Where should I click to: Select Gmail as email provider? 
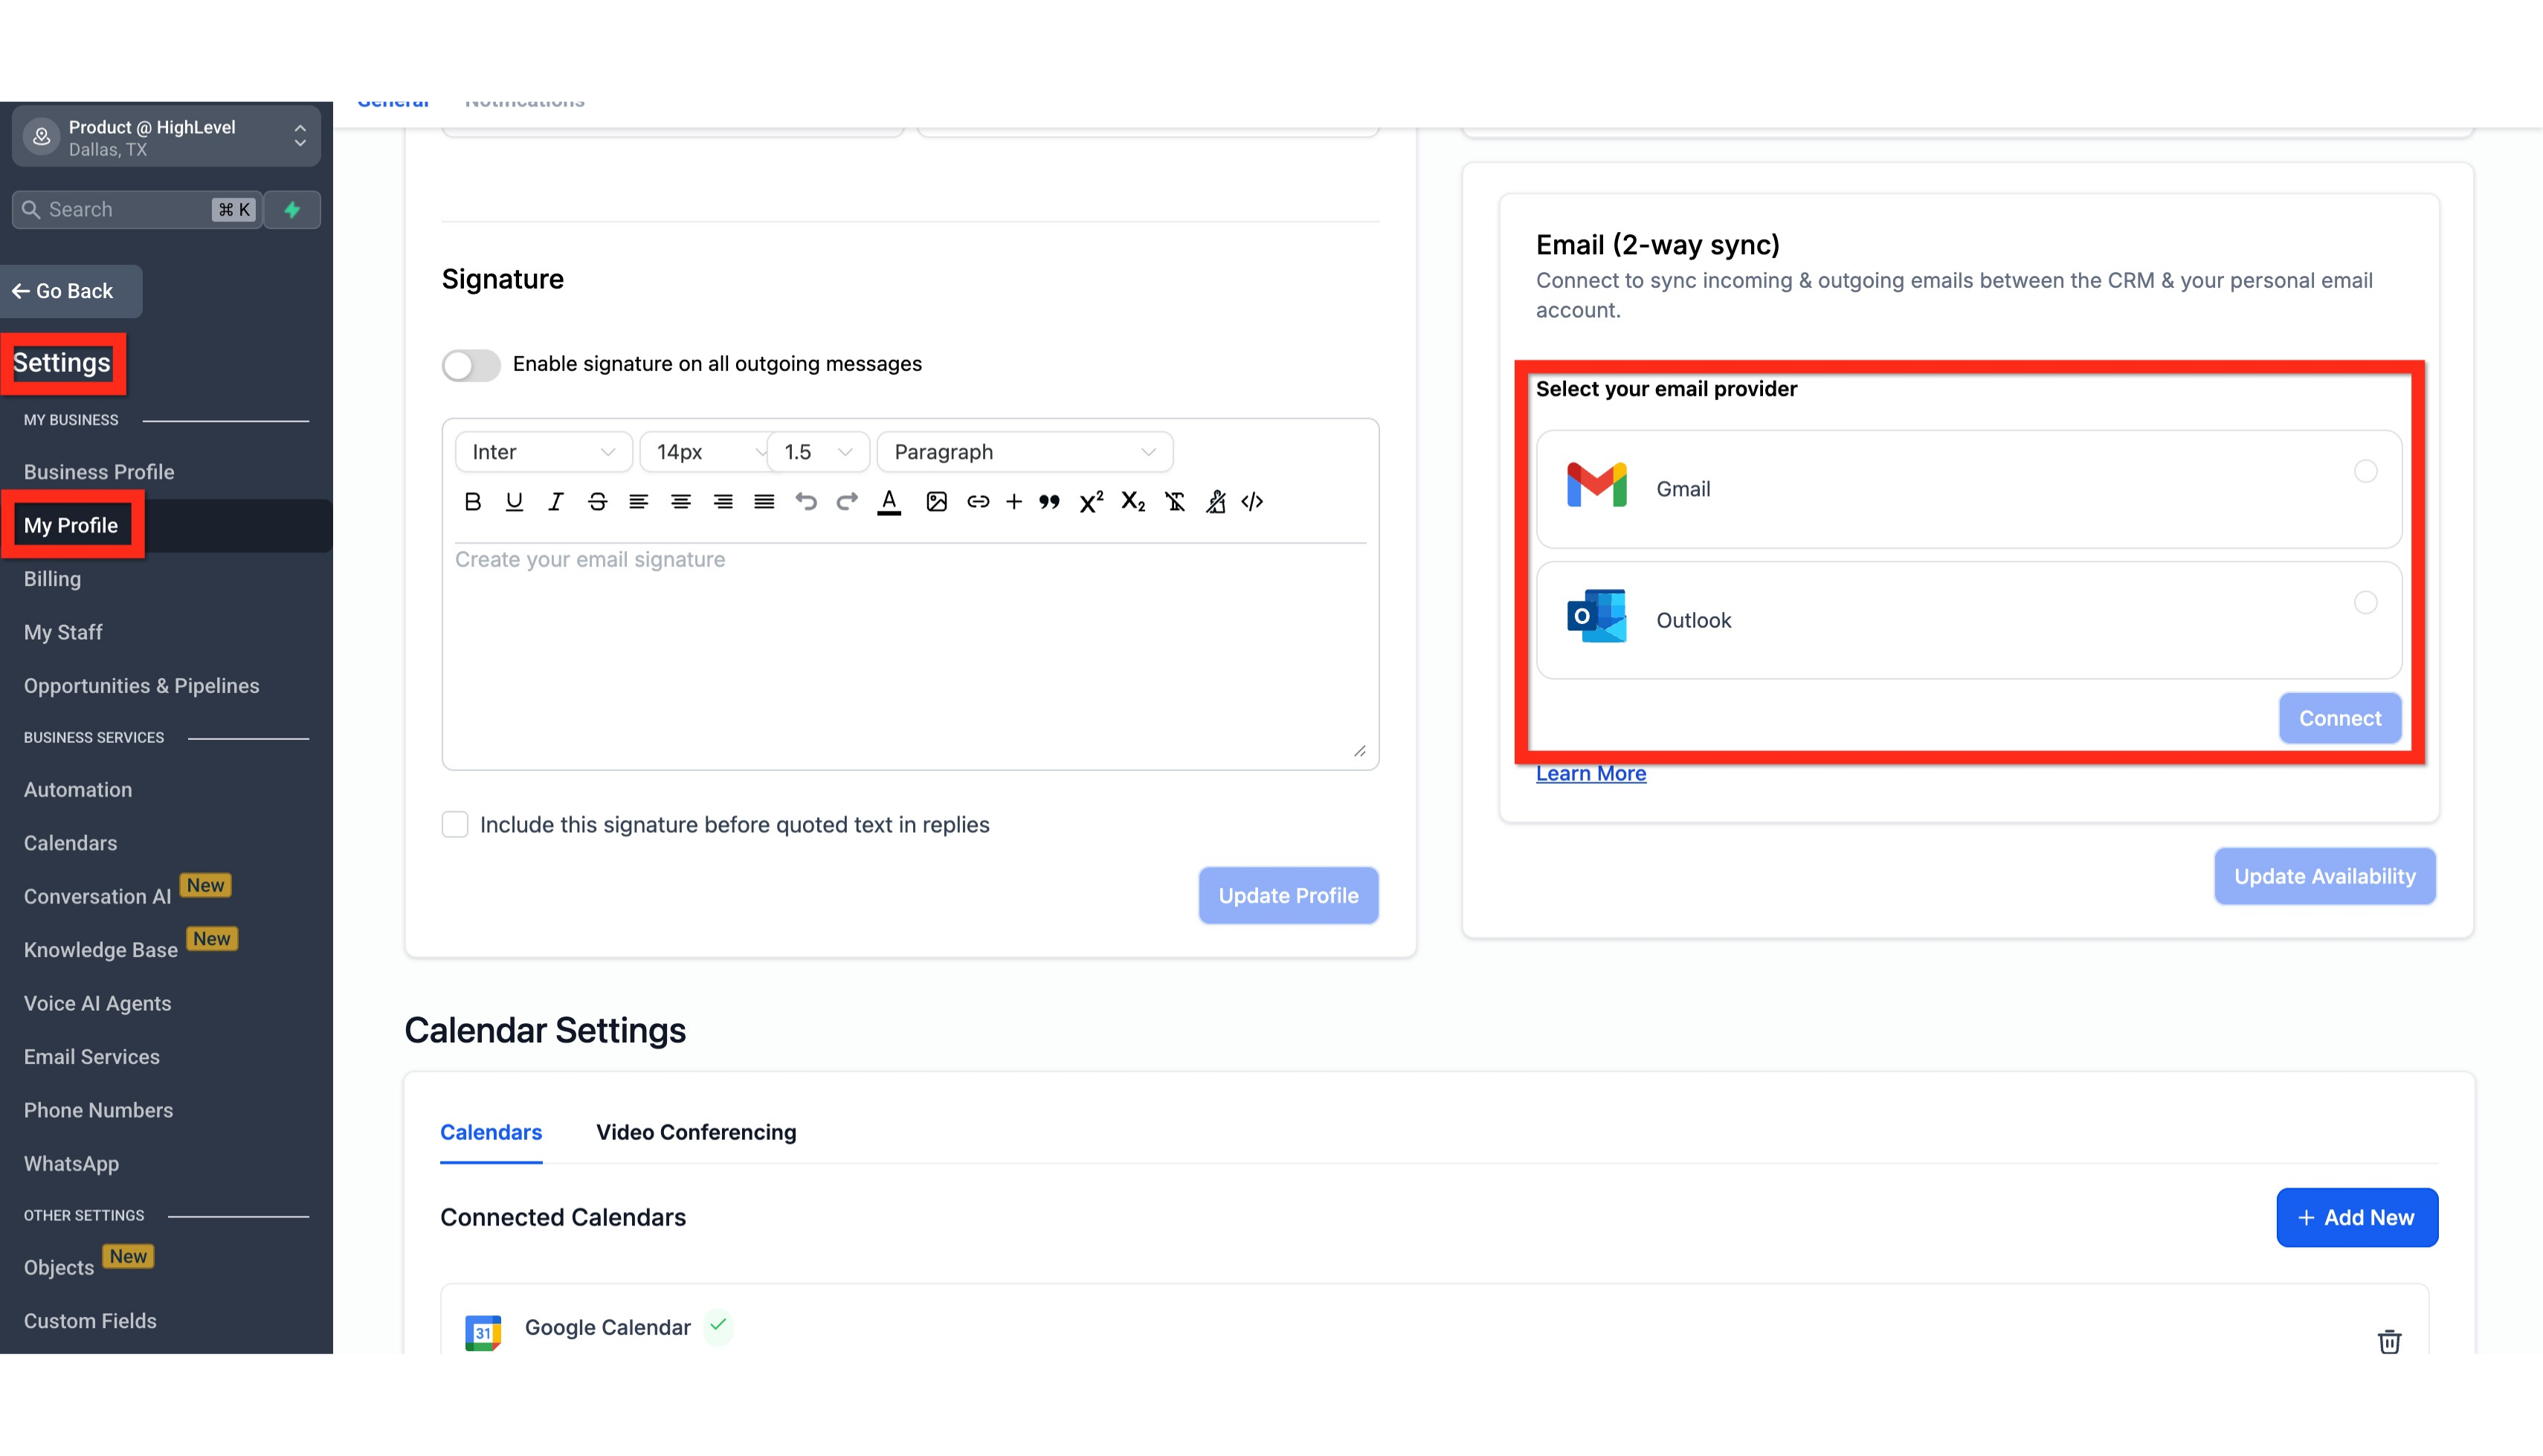pos(2365,471)
